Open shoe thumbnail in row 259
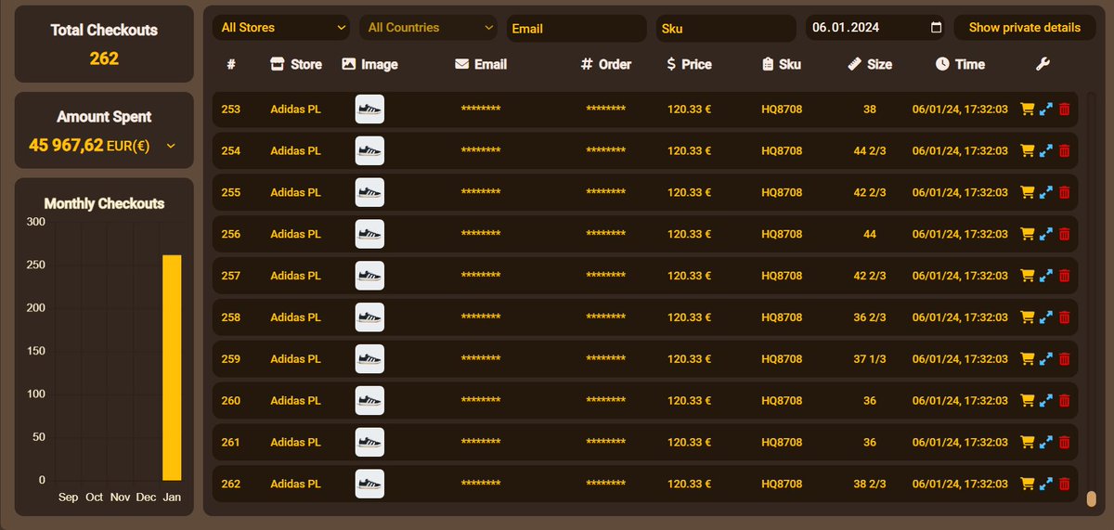Screen dimensions: 1114x530 tap(369, 359)
